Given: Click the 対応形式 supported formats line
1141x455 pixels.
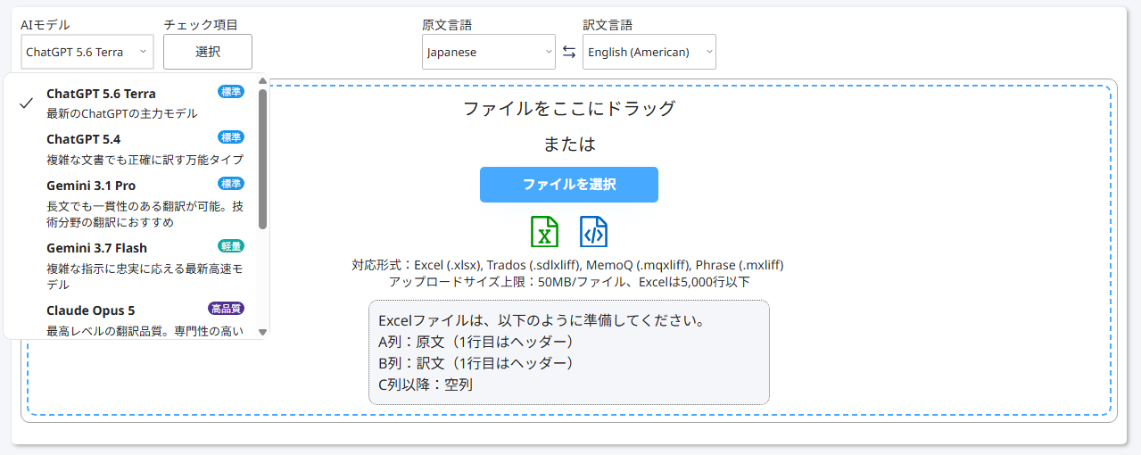Looking at the screenshot, I should (568, 265).
